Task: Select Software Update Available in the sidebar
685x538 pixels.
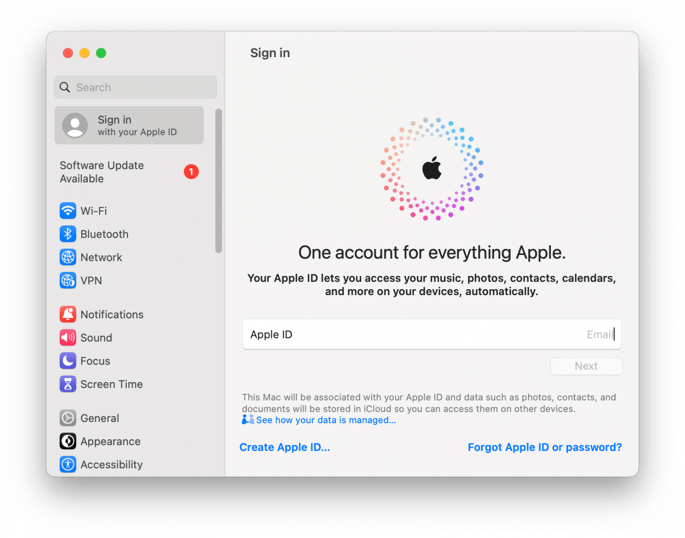Action: 102,172
